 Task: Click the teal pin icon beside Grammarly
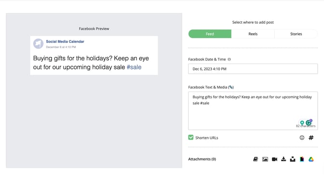[302, 122]
